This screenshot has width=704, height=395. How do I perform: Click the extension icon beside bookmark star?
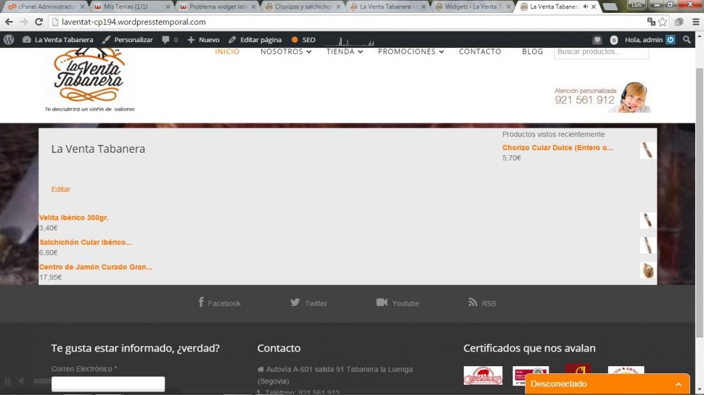click(x=679, y=22)
